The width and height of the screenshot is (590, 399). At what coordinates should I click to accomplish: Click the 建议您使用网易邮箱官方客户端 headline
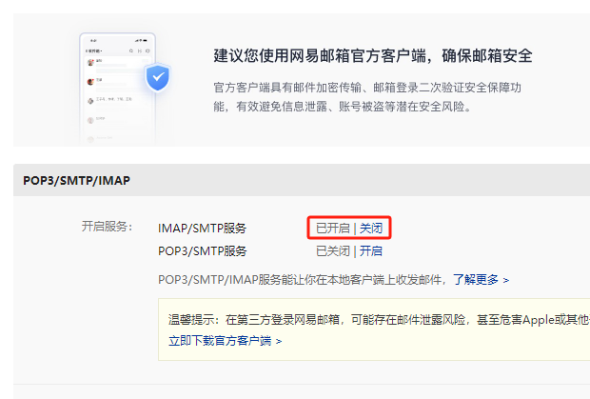(373, 55)
